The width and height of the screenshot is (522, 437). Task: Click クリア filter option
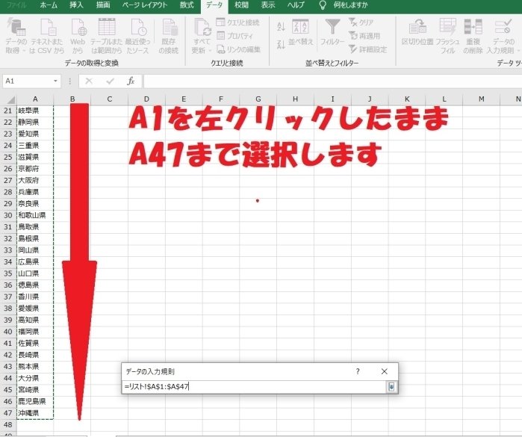coord(361,22)
